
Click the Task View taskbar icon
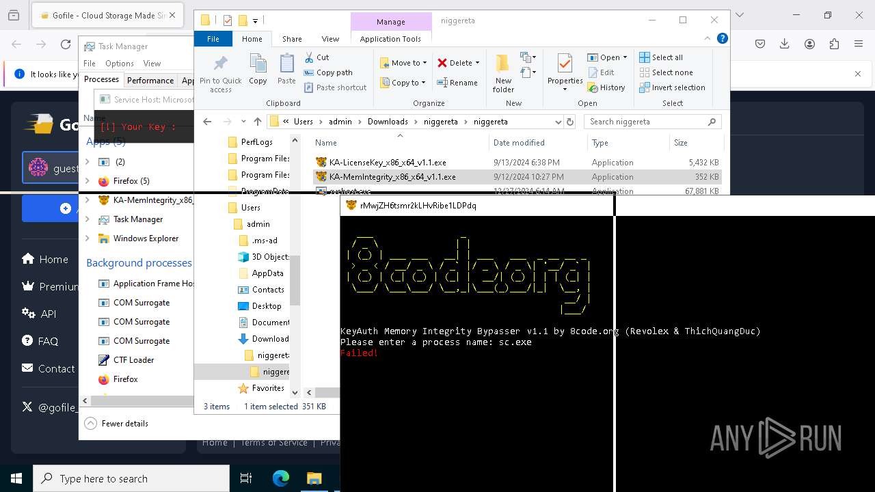click(x=246, y=478)
